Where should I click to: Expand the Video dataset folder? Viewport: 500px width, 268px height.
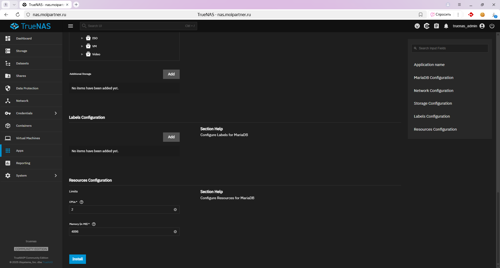coord(82,54)
